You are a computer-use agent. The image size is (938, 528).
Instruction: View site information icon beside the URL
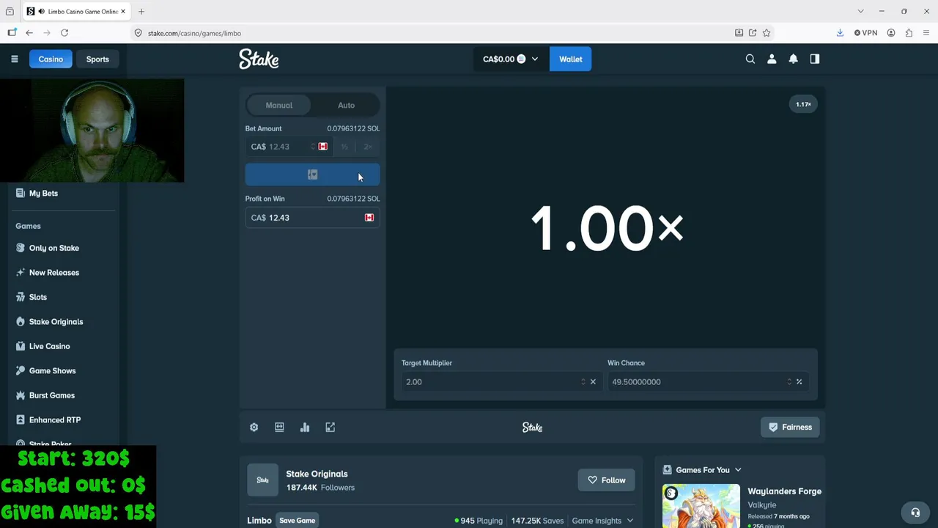tap(138, 33)
